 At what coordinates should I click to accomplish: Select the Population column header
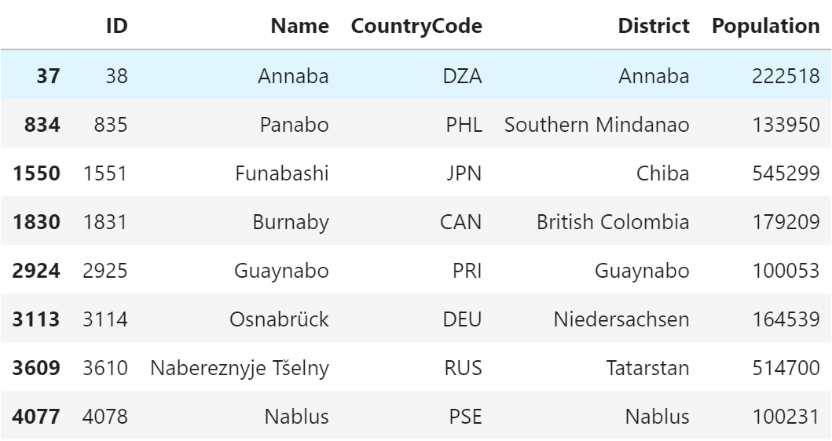[x=765, y=26]
